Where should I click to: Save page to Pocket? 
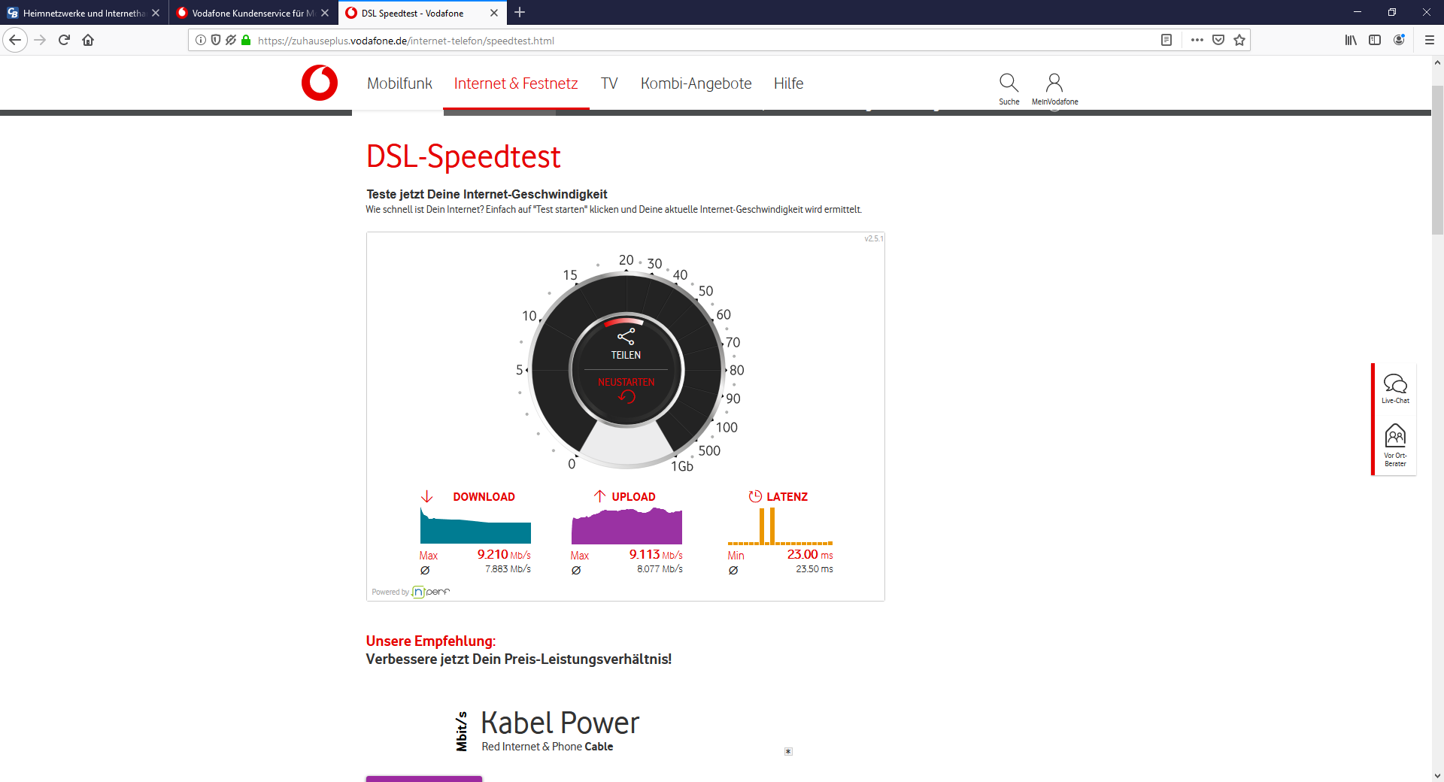(1218, 40)
